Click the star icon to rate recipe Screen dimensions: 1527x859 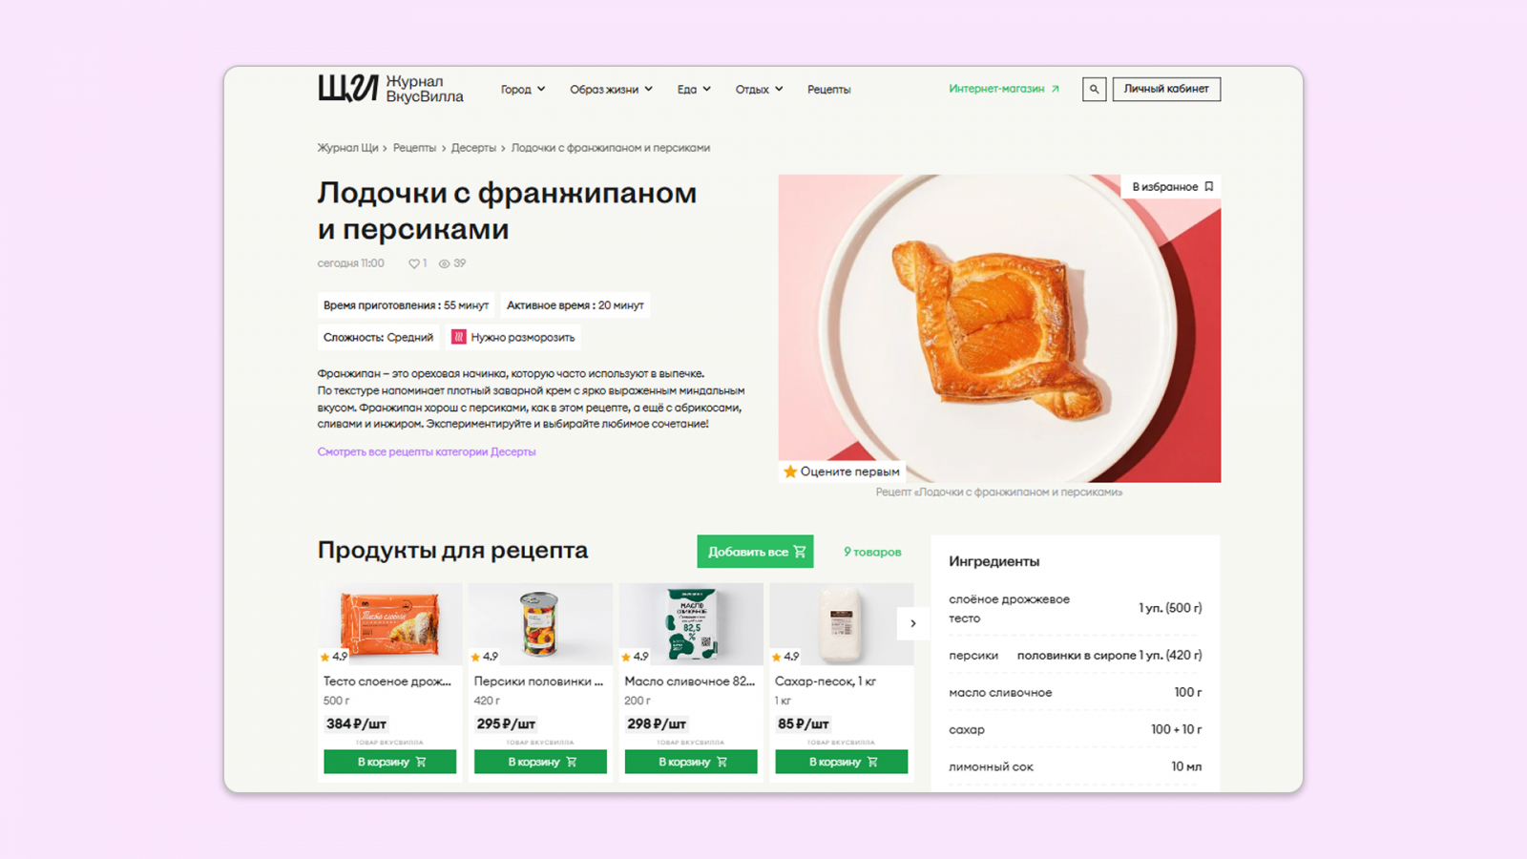click(790, 471)
